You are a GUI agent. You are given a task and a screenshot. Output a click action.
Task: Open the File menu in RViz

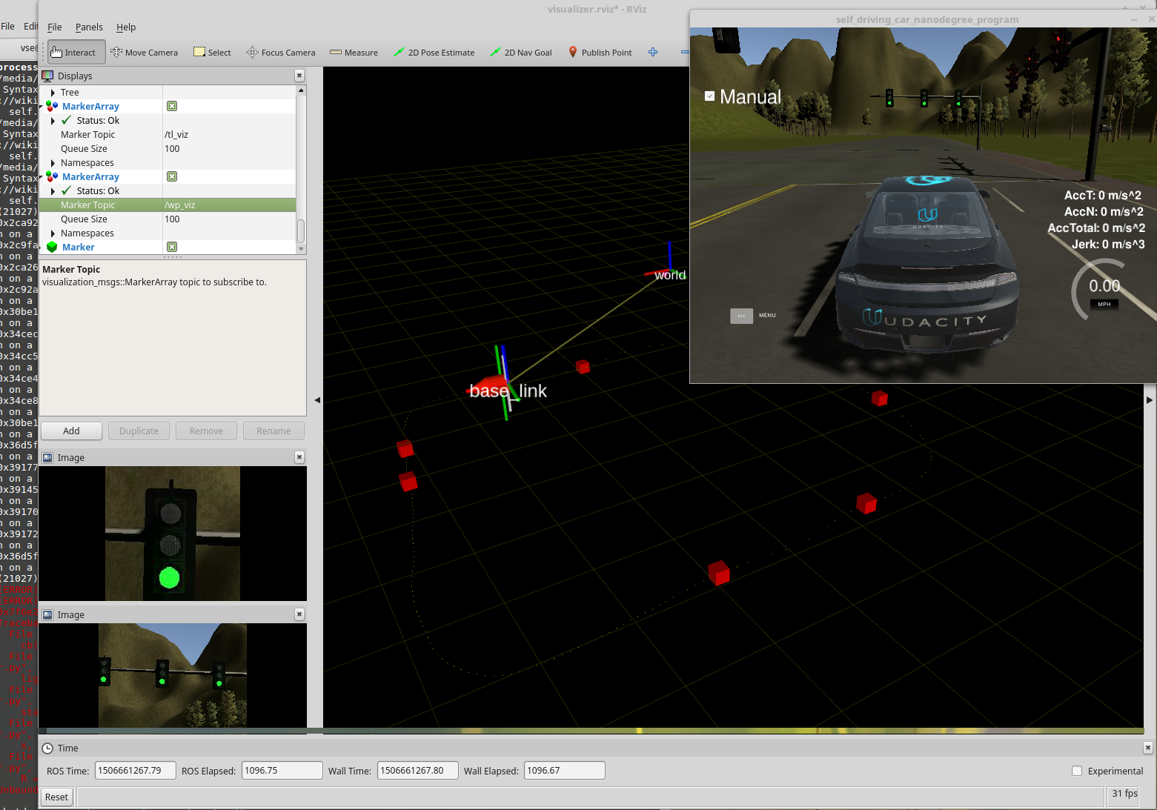(55, 27)
